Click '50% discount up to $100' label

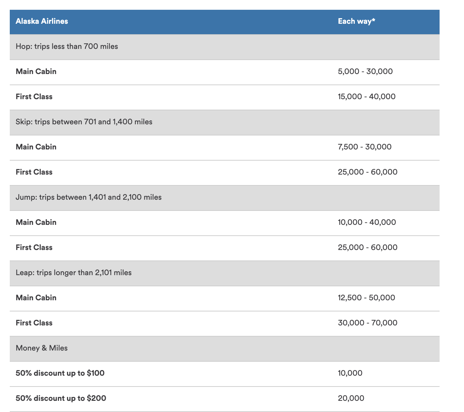(x=60, y=373)
